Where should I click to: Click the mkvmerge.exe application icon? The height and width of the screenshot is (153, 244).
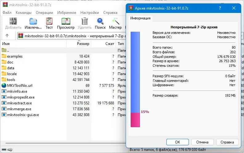pos(4,109)
